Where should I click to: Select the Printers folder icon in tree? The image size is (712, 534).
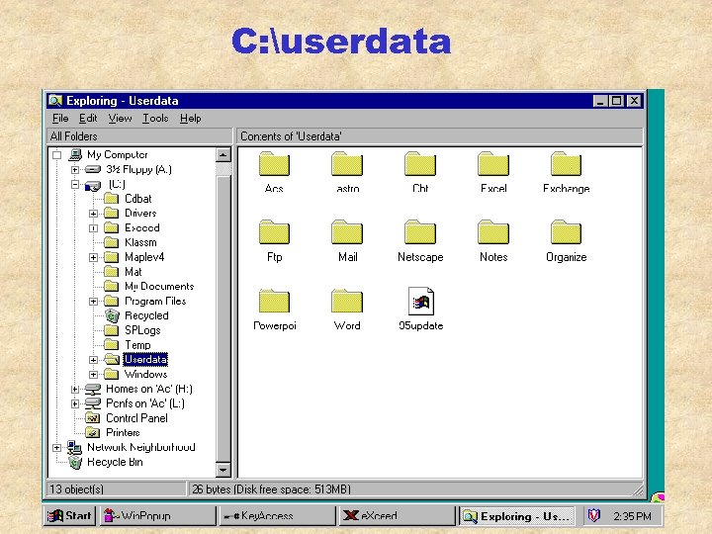[x=93, y=433]
